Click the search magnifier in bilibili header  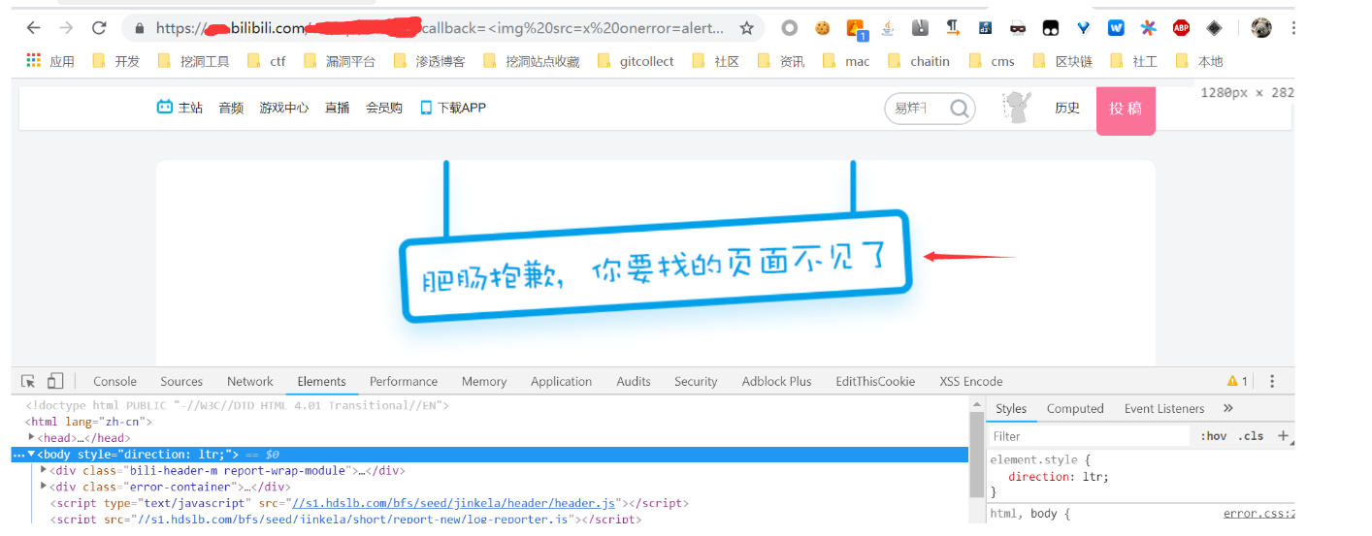[x=960, y=108]
